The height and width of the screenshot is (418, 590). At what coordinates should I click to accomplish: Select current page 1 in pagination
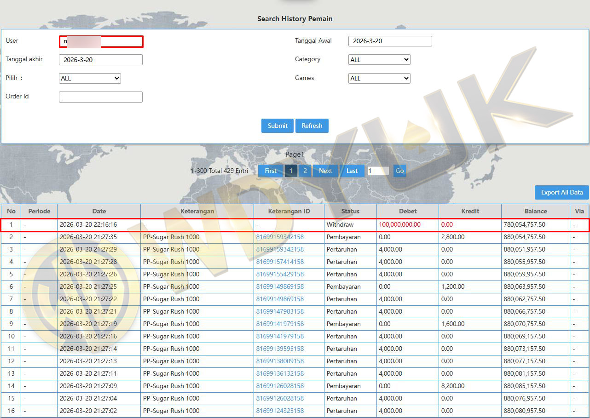291,171
